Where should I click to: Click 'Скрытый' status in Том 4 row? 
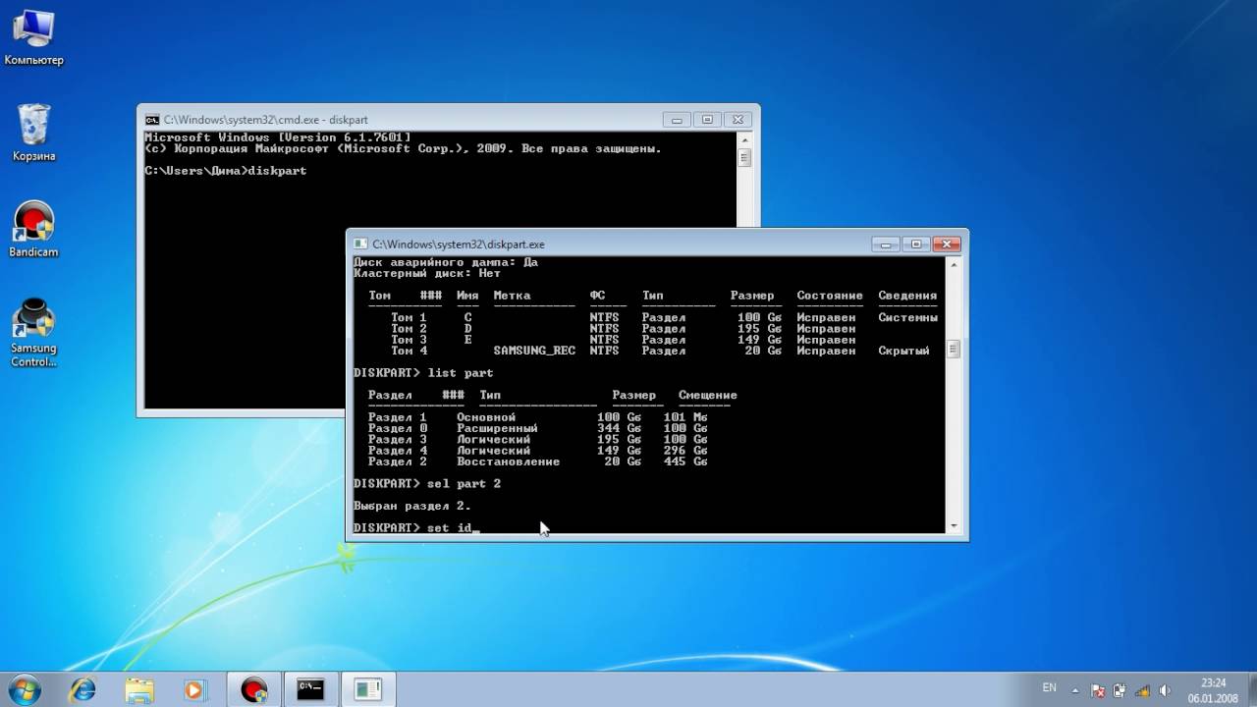[x=904, y=351]
